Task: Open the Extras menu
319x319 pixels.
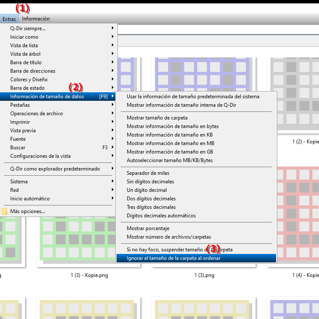Action: [9, 19]
